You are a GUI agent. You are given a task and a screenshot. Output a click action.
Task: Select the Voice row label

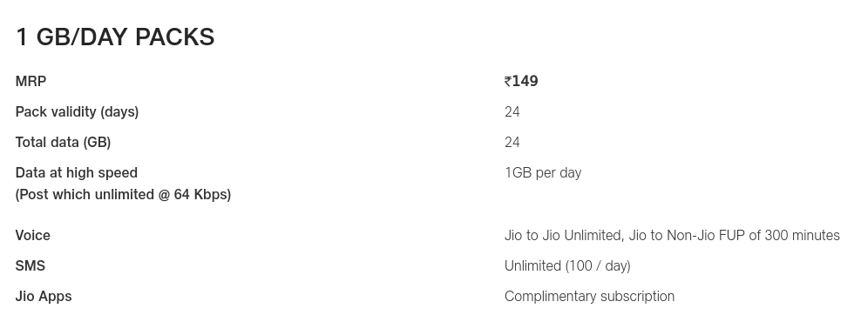point(33,235)
